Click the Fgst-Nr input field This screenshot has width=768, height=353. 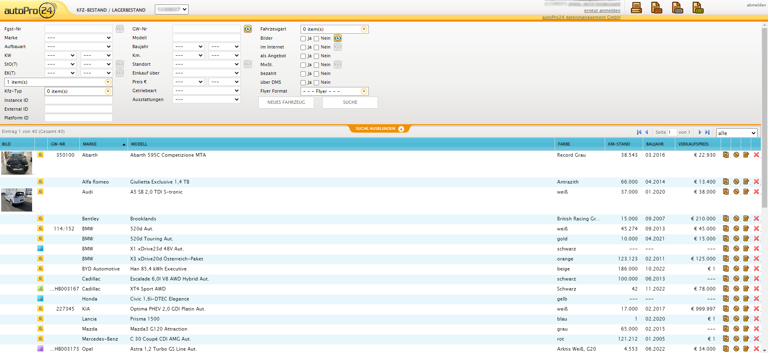click(x=79, y=29)
